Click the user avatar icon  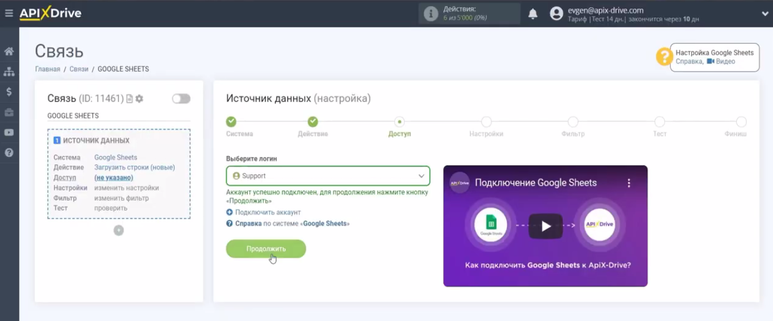pos(556,14)
